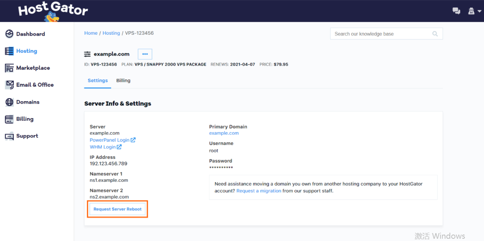Open the chat bubbles icon in header
Screen dimensions: 484x241
[x=456, y=11]
